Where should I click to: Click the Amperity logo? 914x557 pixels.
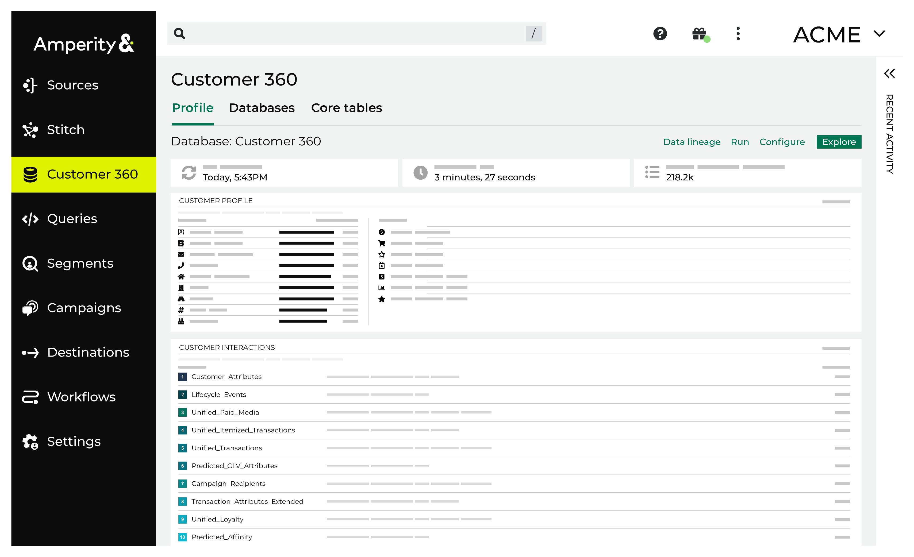pyautogui.click(x=84, y=44)
